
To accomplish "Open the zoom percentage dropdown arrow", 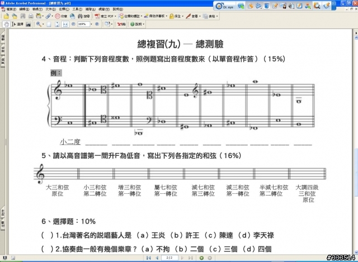I will tap(91, 24).
